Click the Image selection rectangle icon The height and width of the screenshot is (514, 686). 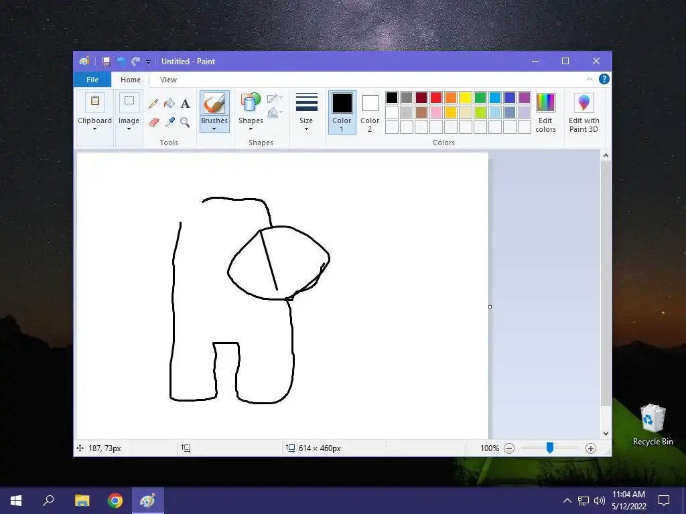coord(129,102)
